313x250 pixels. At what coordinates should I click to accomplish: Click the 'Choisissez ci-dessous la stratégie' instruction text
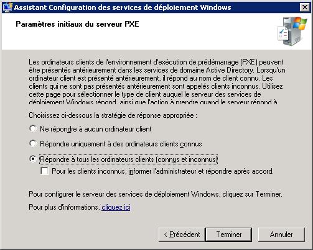point(113,115)
